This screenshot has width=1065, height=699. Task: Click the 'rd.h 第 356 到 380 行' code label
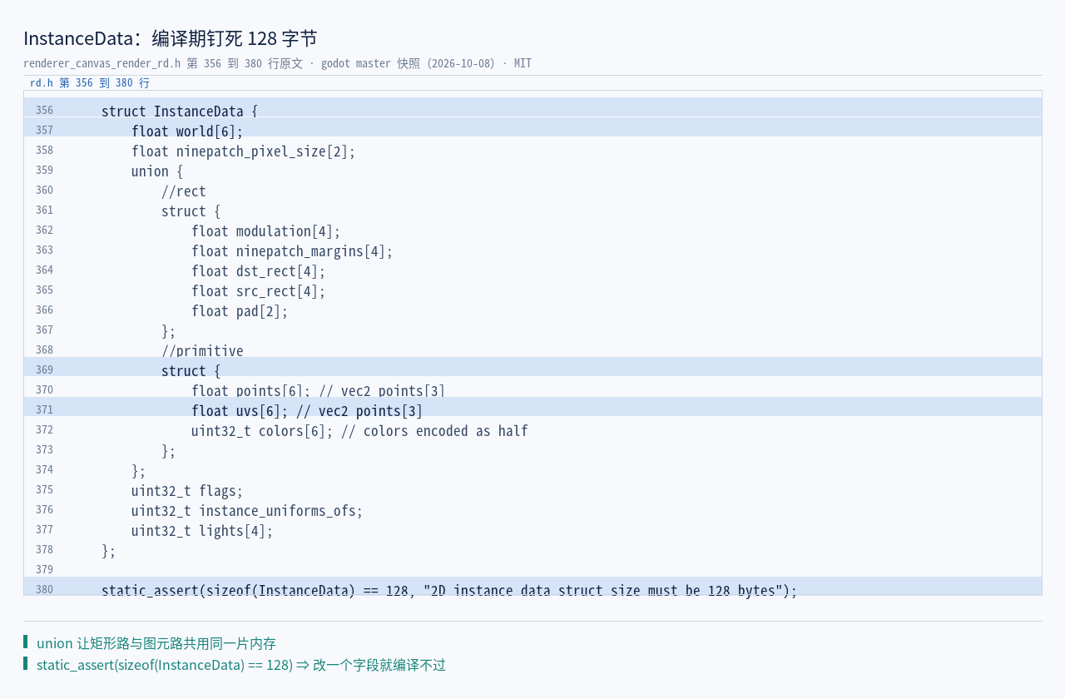point(90,83)
